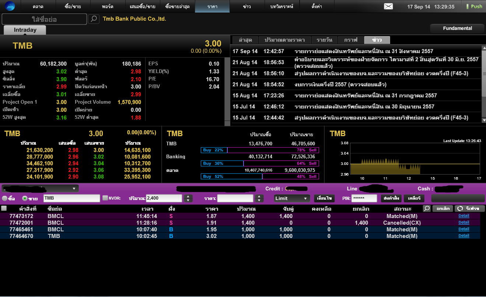Open the 15 Aug 14 17:23:26 news item
Image resolution: width=486 pixels, height=297 pixels.
pos(356,96)
